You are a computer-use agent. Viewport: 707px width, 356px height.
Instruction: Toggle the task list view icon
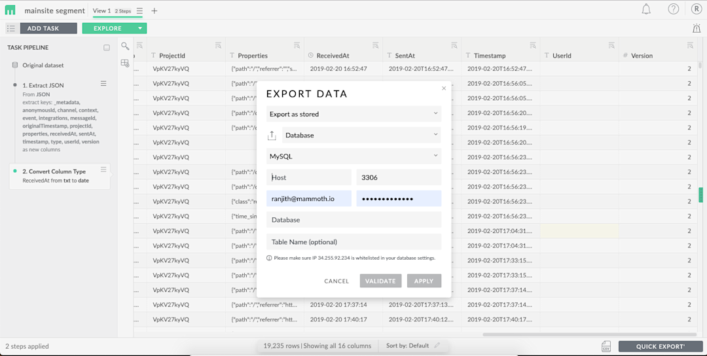[11, 28]
